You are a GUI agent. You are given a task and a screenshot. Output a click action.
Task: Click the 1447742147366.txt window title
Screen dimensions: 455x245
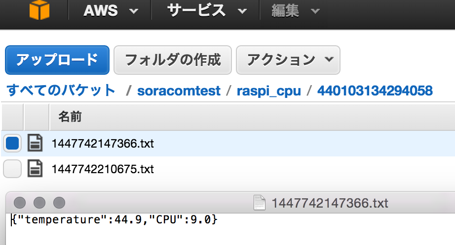[330, 203]
